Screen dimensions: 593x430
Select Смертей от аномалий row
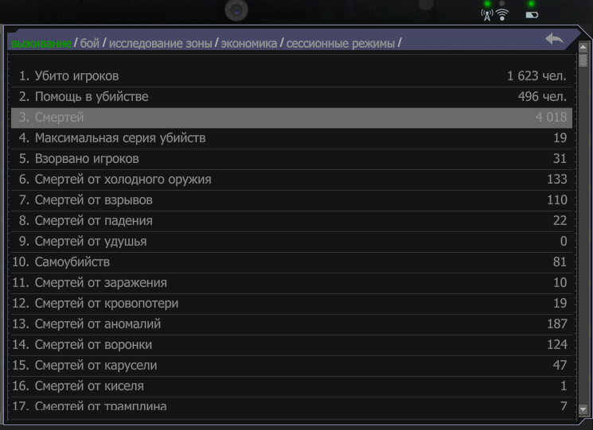click(x=291, y=324)
